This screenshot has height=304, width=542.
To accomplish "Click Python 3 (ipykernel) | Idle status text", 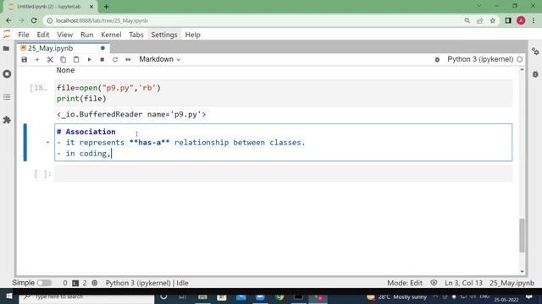I will tap(147, 283).
